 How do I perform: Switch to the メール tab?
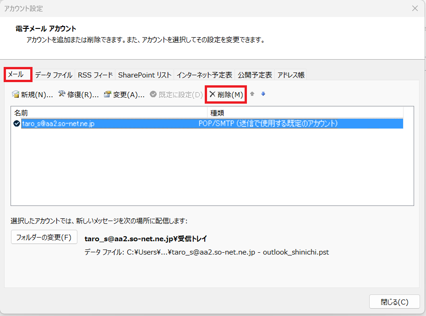[x=17, y=74]
